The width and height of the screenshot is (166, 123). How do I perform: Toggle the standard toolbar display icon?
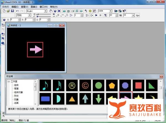pyautogui.click(x=64, y=11)
